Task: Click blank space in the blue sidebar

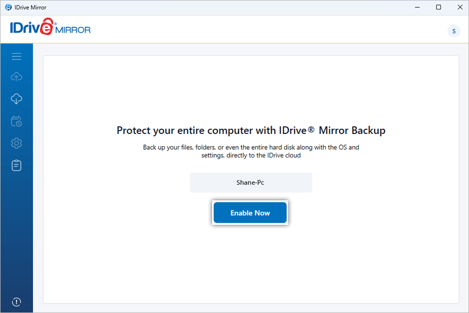Action: [x=16, y=235]
